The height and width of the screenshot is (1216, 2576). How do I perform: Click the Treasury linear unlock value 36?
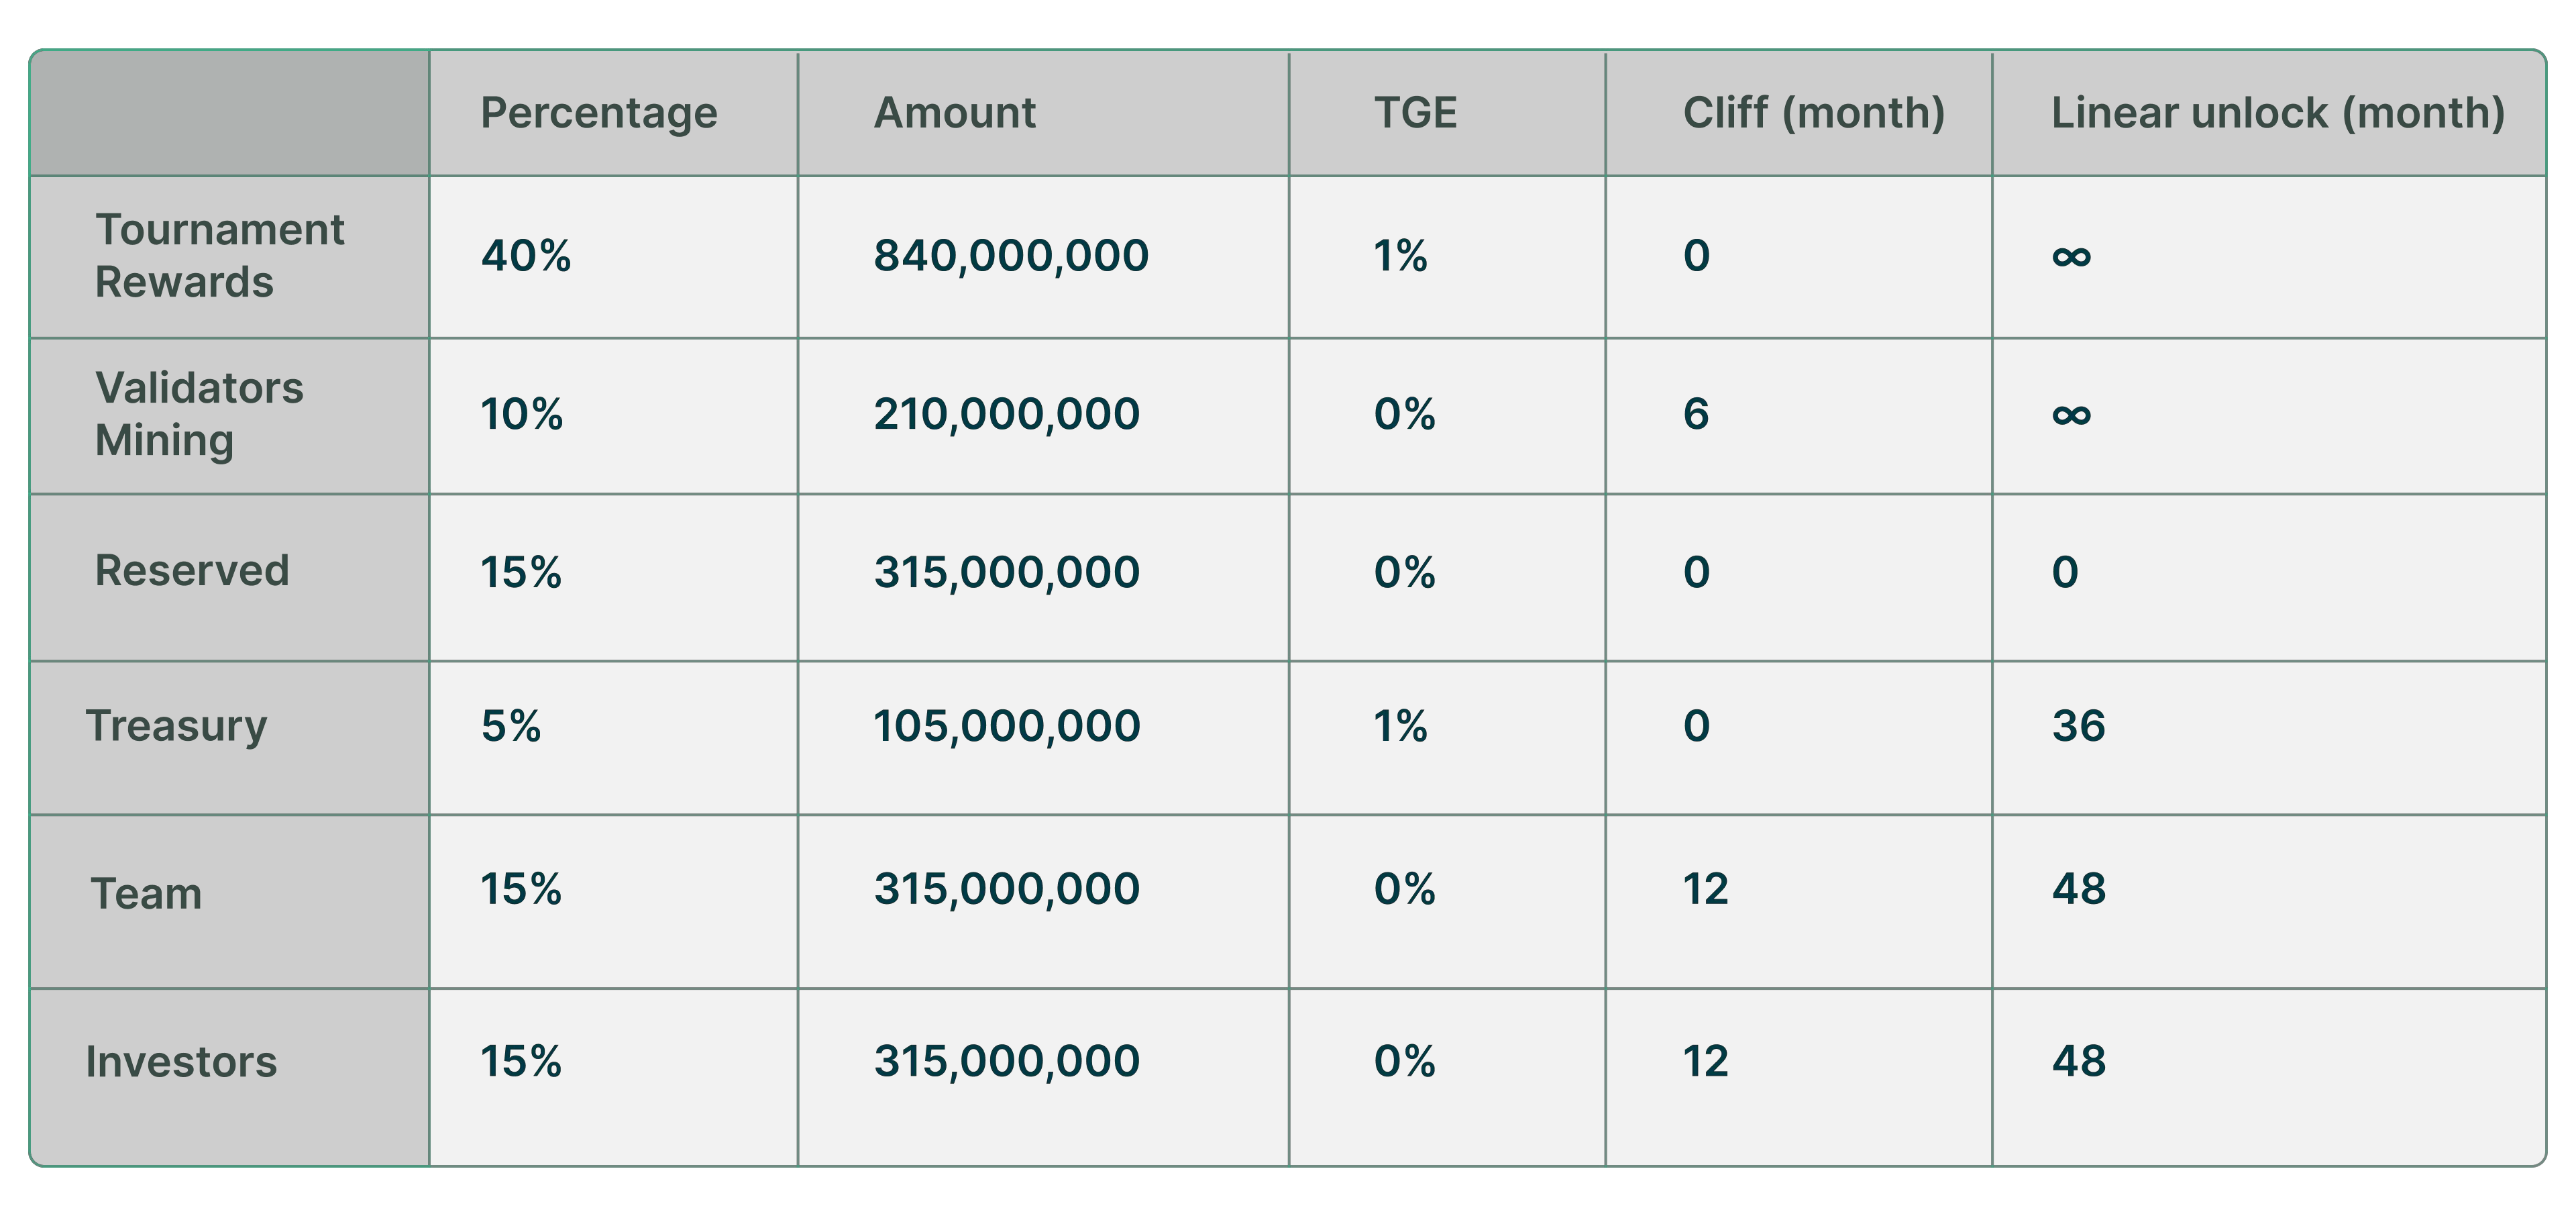[x=2078, y=726]
